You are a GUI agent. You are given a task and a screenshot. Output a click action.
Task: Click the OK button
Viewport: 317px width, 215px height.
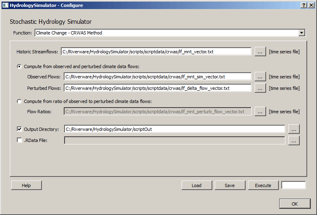point(295,204)
